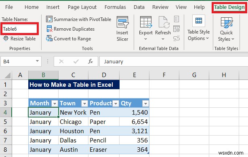Click the formula bar checkmark icon
The image size is (248, 157).
pyautogui.click(x=76, y=61)
